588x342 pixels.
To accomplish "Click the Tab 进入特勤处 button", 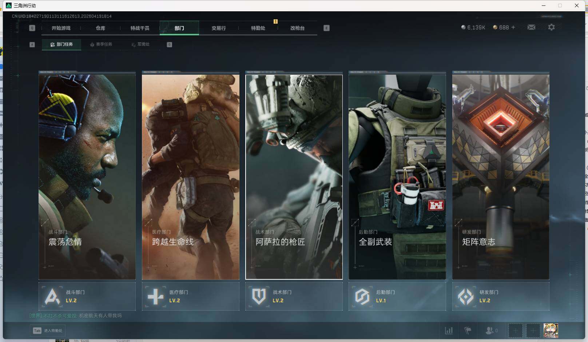I will click(x=48, y=331).
